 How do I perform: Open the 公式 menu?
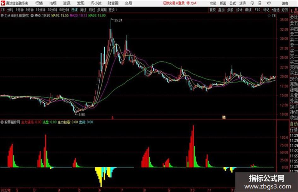[232, 3]
